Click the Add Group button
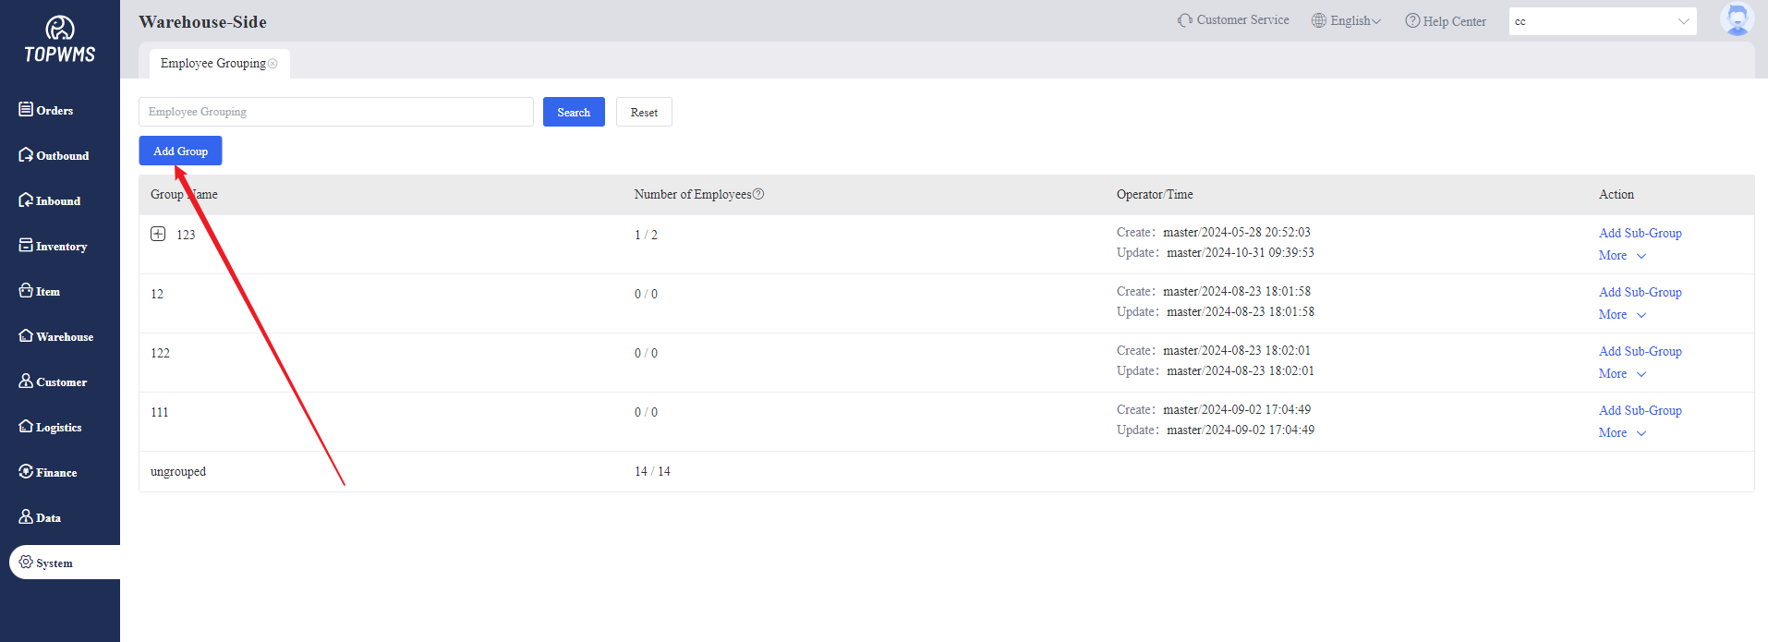The image size is (1768, 642). point(180,151)
